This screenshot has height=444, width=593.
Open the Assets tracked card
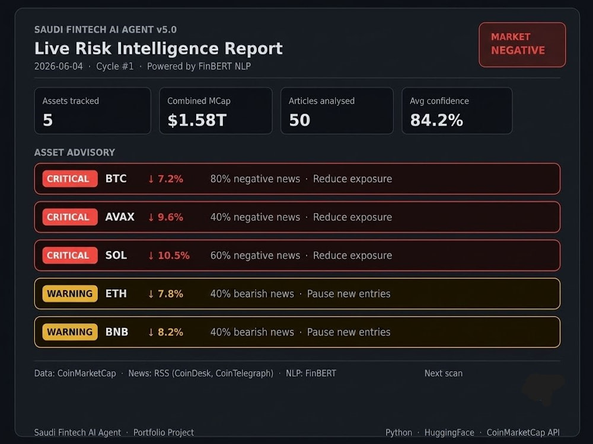click(93, 111)
